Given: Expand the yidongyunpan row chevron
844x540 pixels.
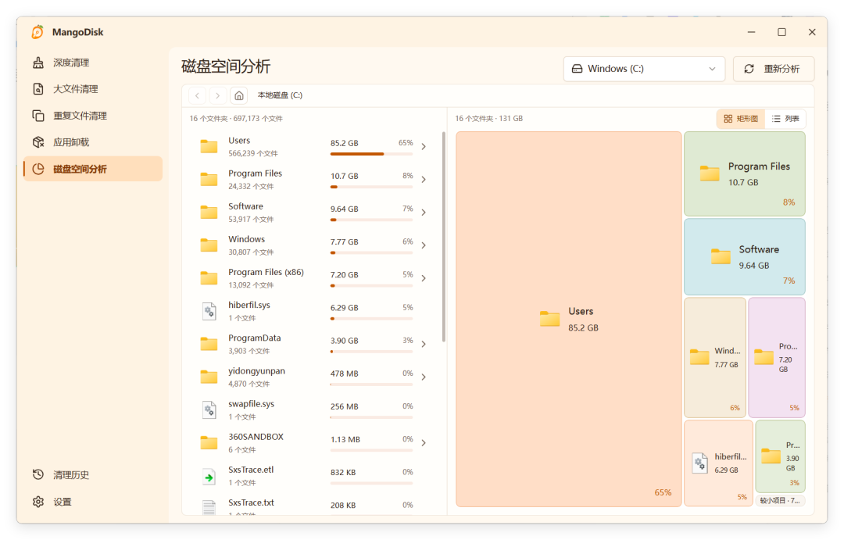Looking at the screenshot, I should point(424,377).
